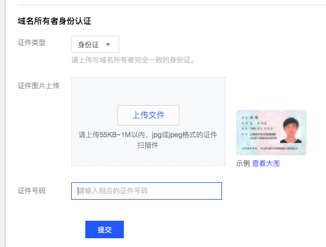Click the 扫描件 text in upload area
The height and width of the screenshot is (247, 326).
[x=148, y=145]
